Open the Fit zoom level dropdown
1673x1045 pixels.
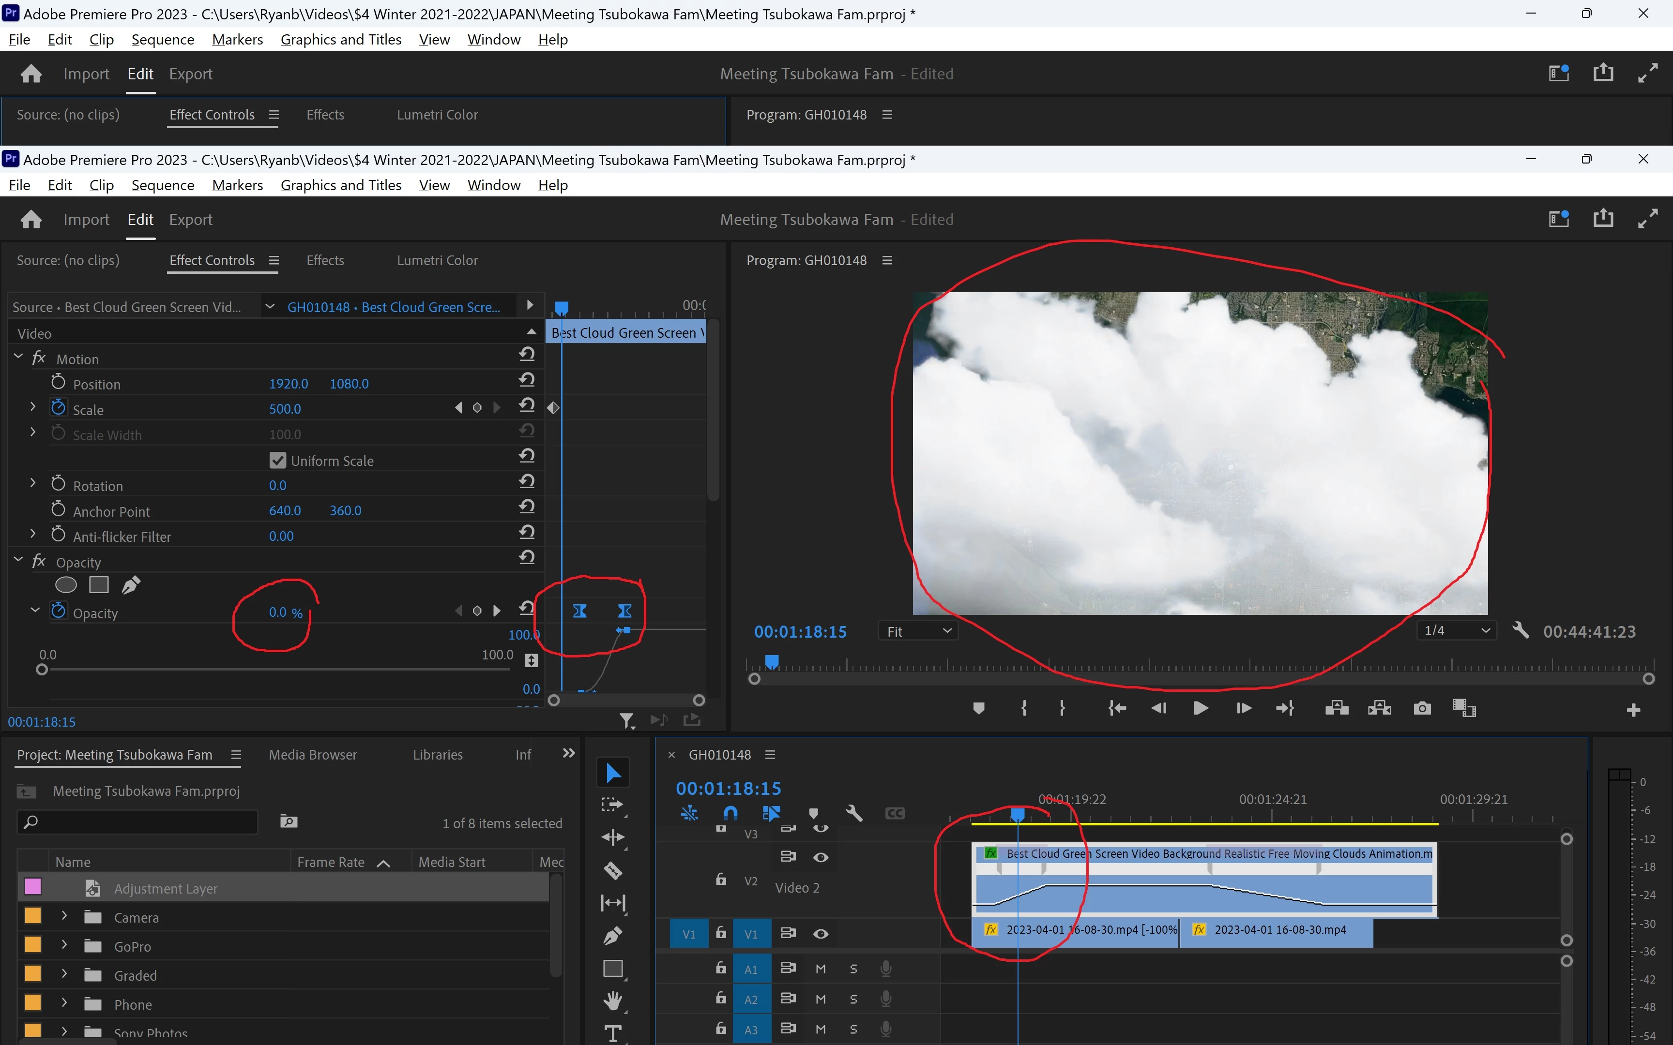[x=918, y=631]
